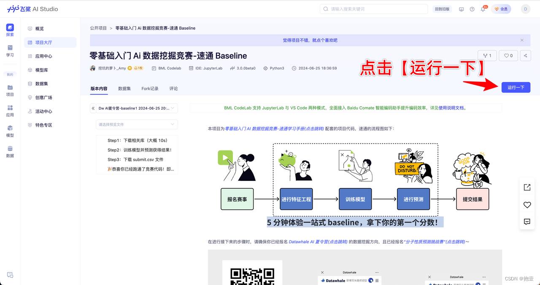The width and height of the screenshot is (540, 285).
Task: Open the user avatar D
Action: click(525, 9)
